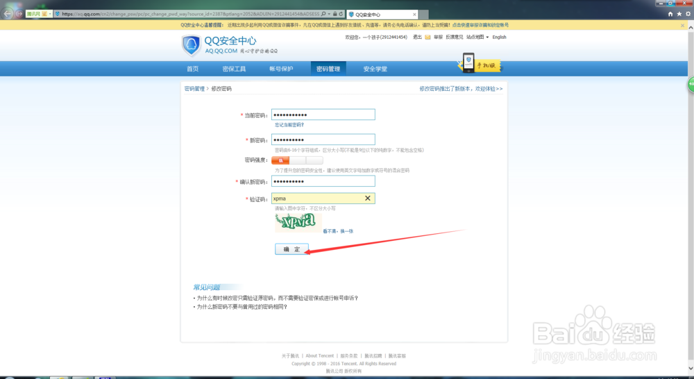
Task: Click the 确定 confirm button
Action: pyautogui.click(x=291, y=249)
